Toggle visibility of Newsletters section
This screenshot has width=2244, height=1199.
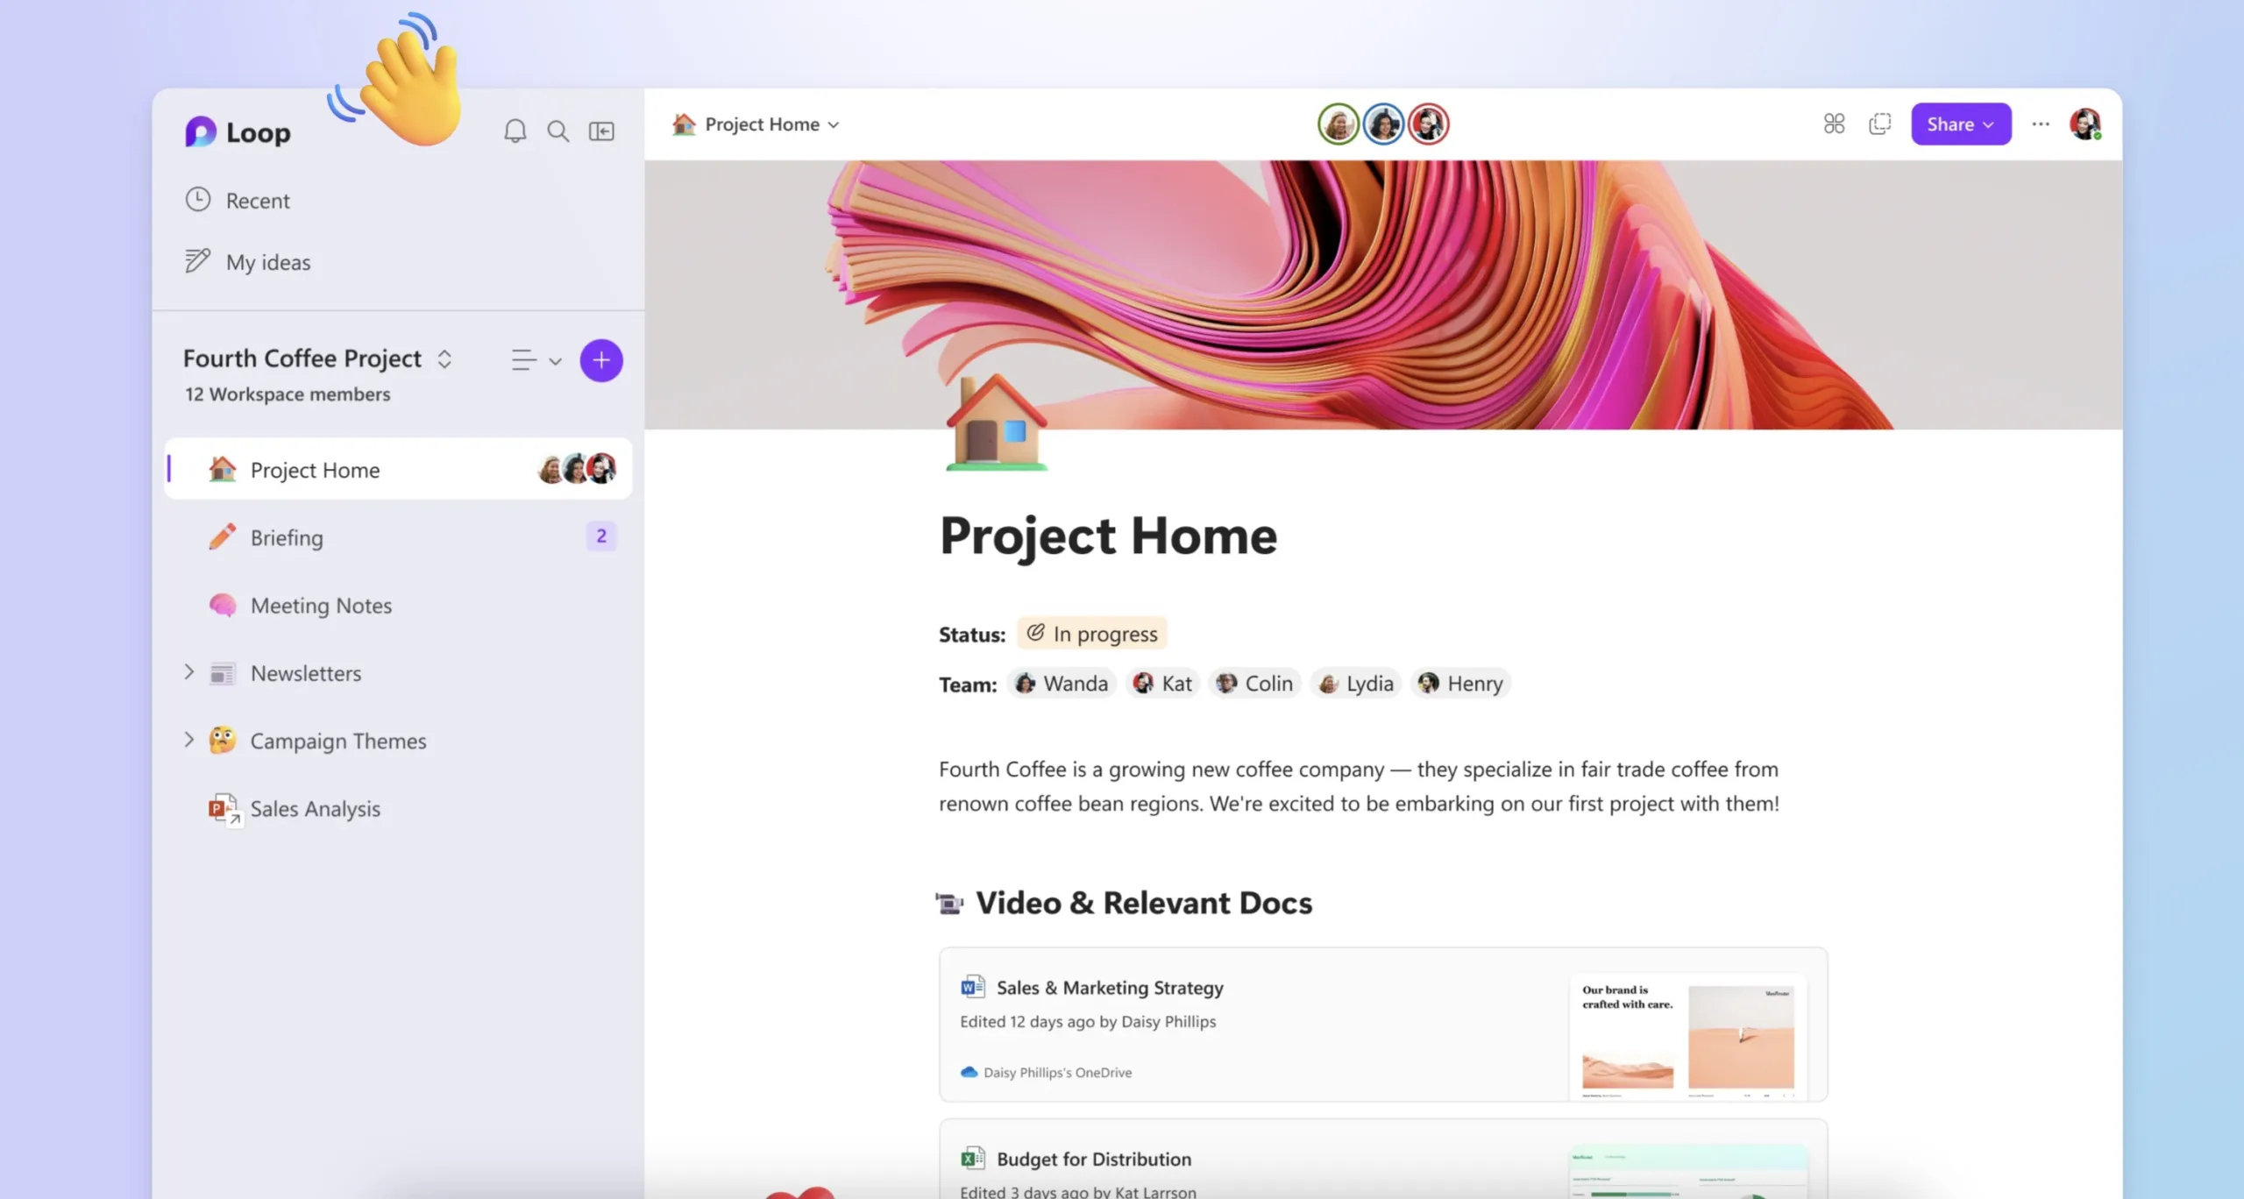(190, 672)
